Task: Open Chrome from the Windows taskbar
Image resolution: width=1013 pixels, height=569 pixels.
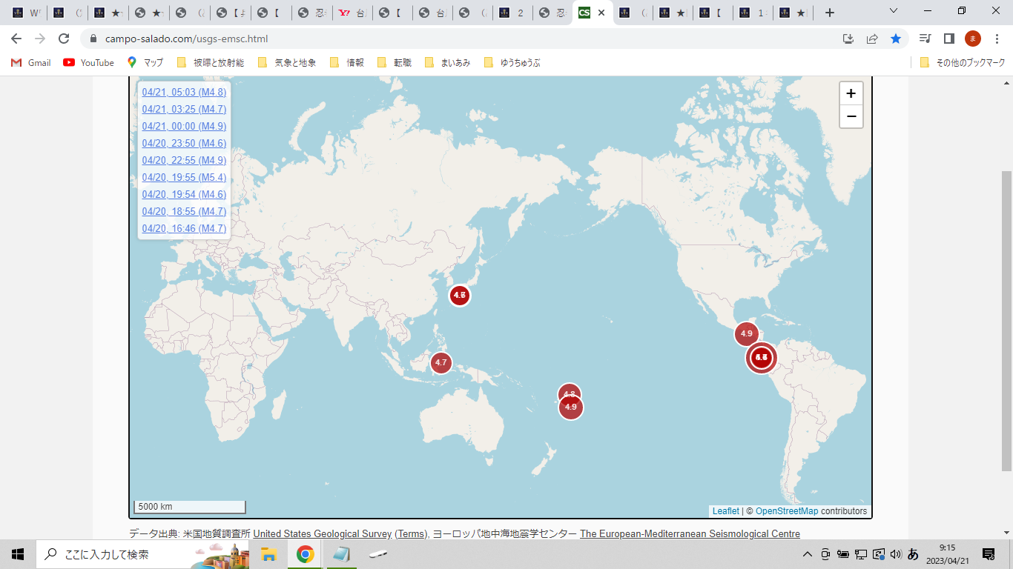Action: click(305, 554)
